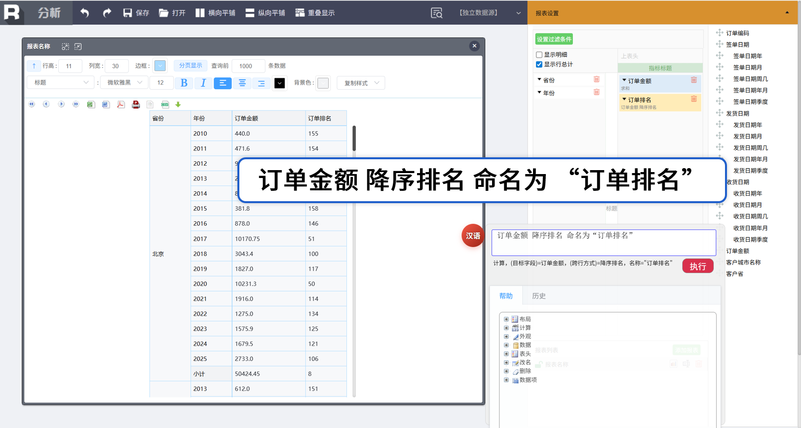Go to the last page of report
This screenshot has height=428, width=801.
pyautogui.click(x=76, y=105)
